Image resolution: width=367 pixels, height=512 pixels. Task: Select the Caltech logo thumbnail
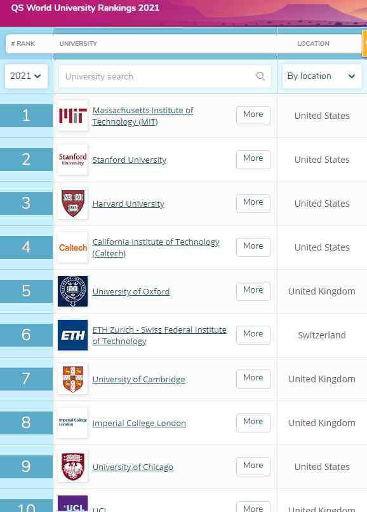click(x=72, y=247)
